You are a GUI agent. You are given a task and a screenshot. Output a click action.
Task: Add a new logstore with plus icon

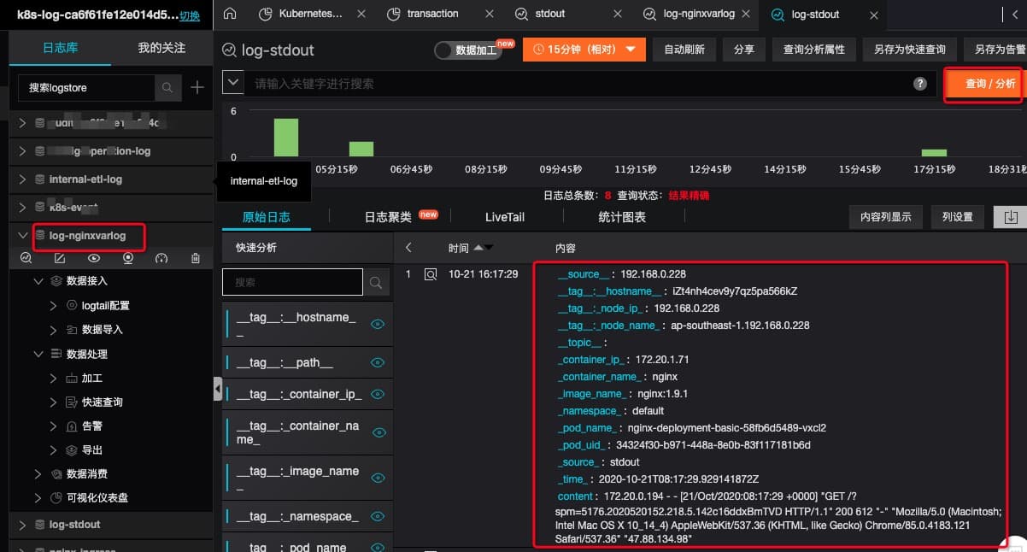197,87
